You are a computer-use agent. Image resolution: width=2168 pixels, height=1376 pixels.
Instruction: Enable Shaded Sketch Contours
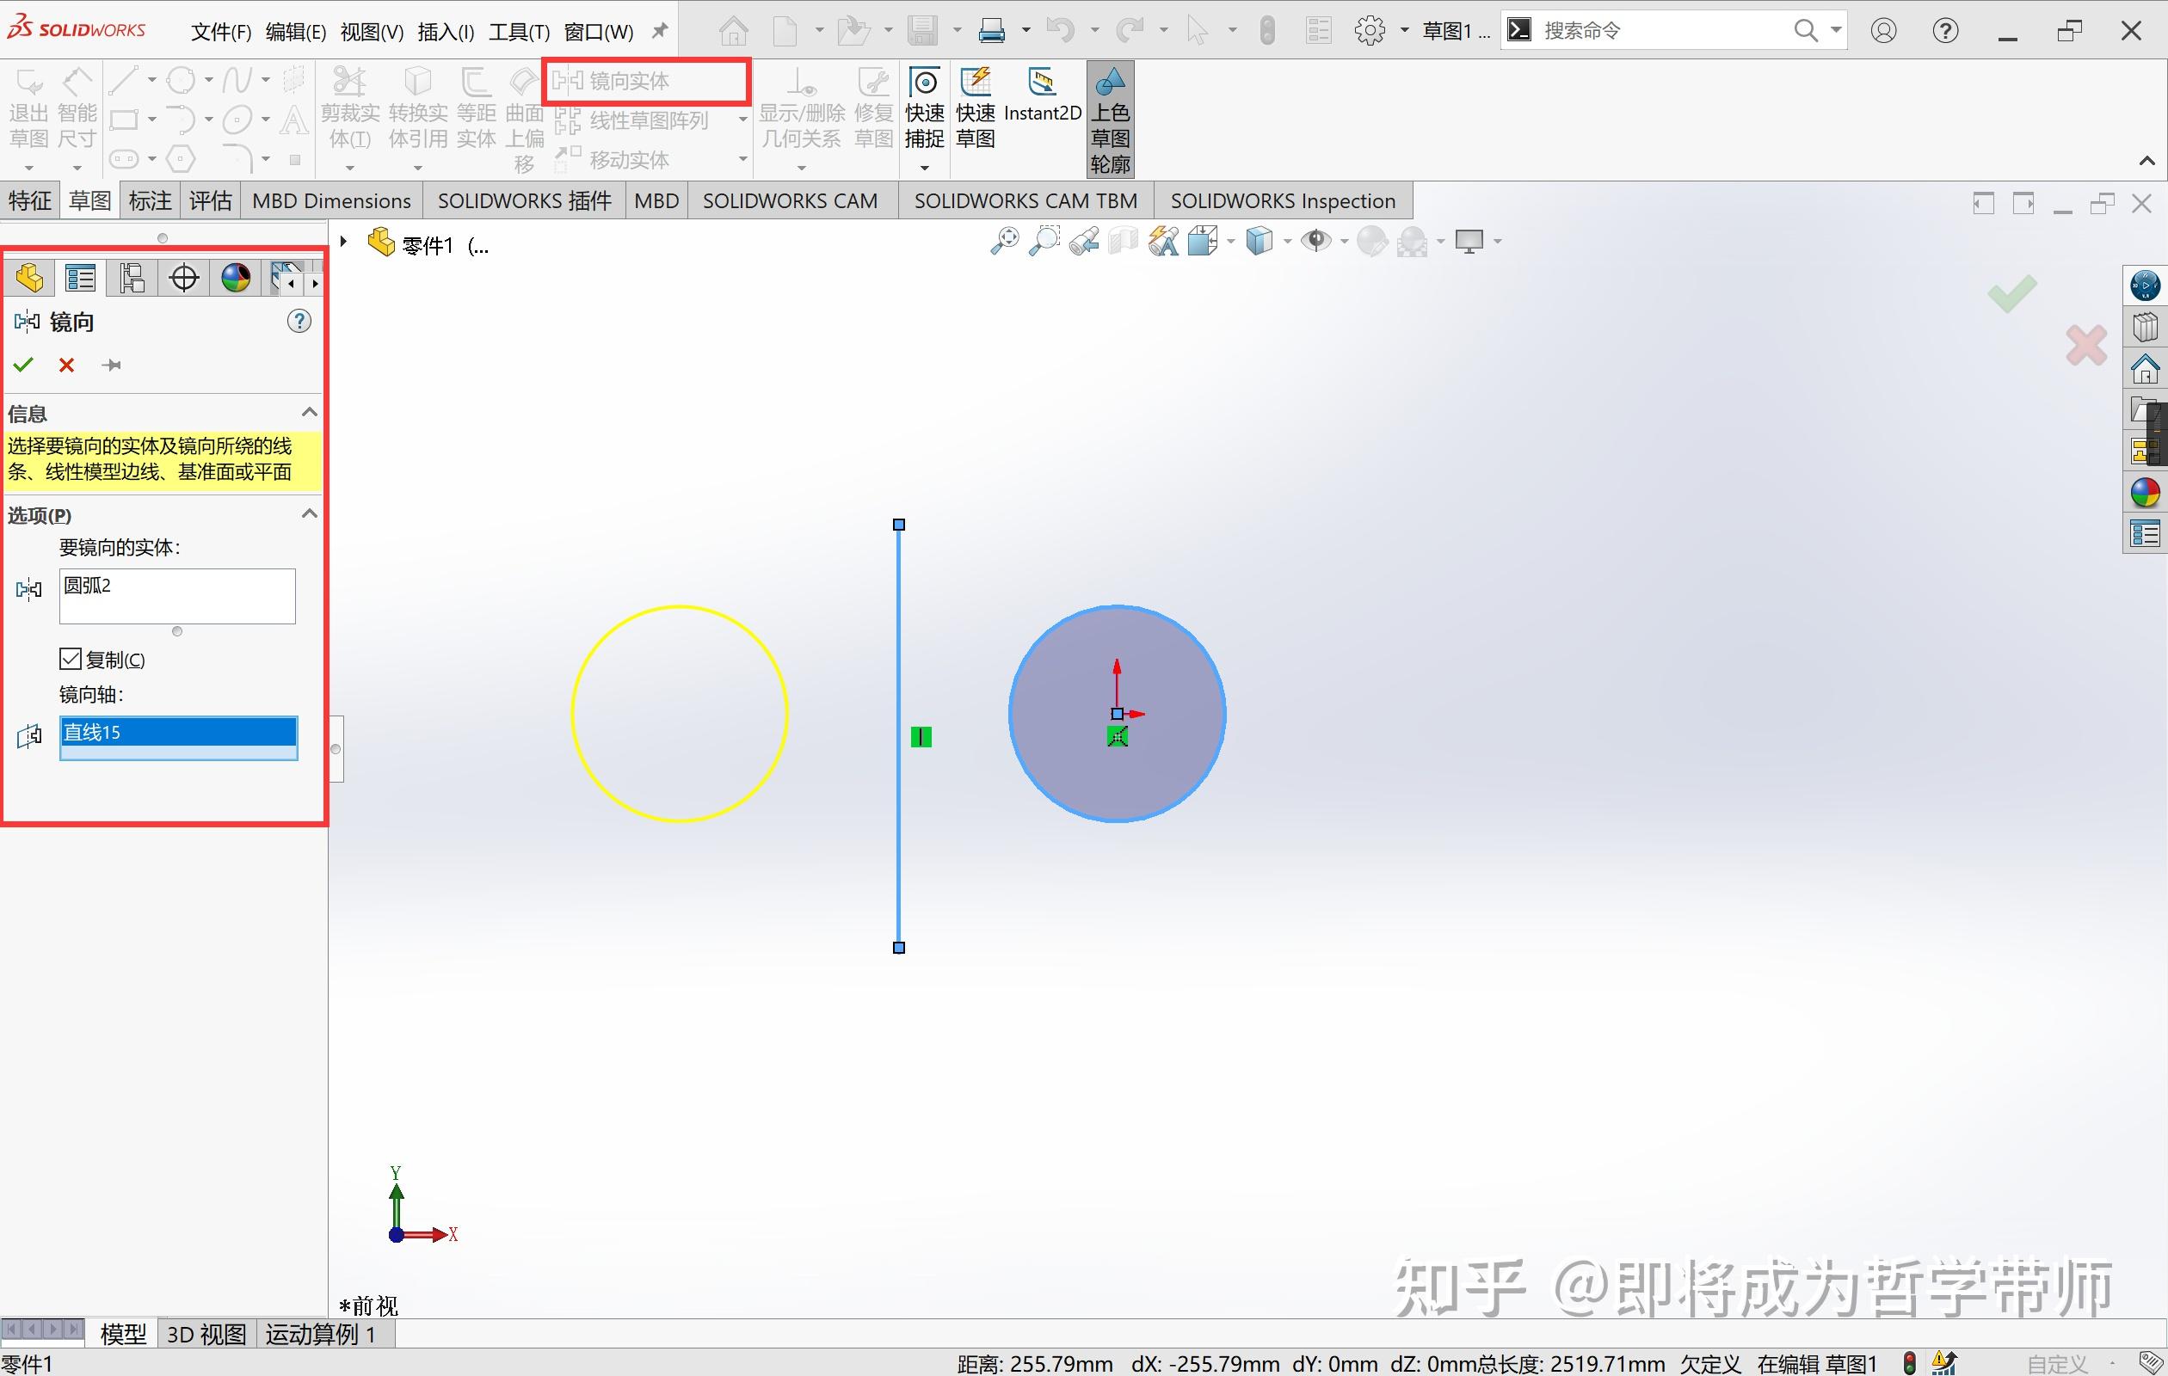[1110, 119]
